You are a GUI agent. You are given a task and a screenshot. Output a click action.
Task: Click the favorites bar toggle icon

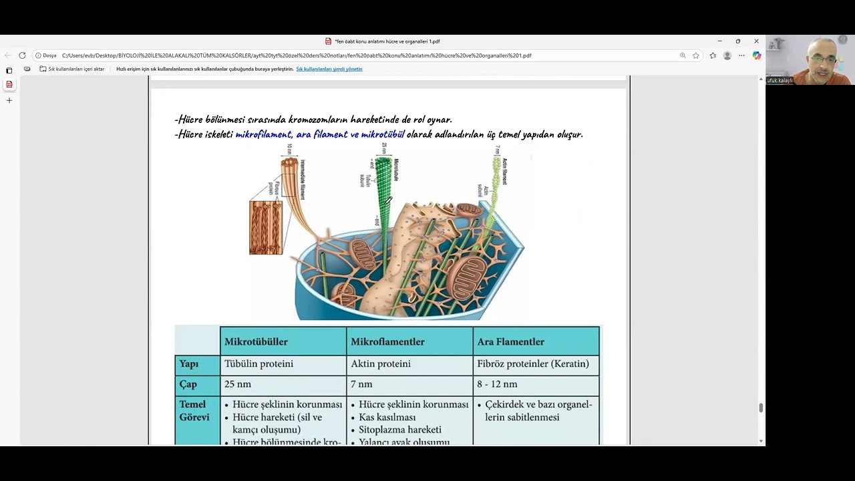(x=27, y=69)
